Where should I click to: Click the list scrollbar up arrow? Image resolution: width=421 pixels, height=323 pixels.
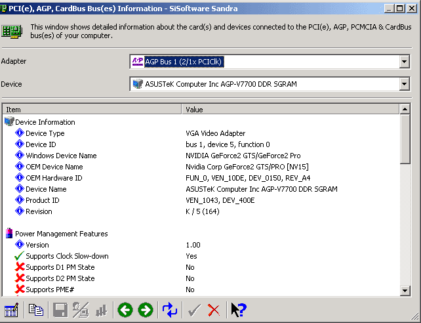(405, 109)
